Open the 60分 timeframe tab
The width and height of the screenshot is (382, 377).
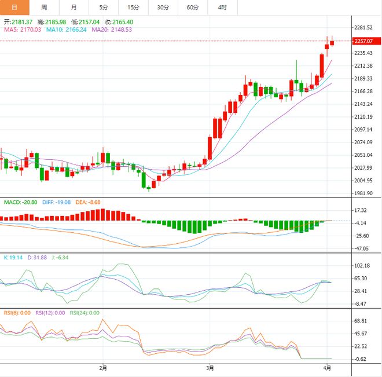point(193,8)
